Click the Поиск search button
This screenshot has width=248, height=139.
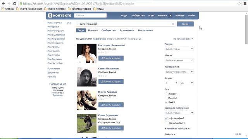(x=185, y=24)
